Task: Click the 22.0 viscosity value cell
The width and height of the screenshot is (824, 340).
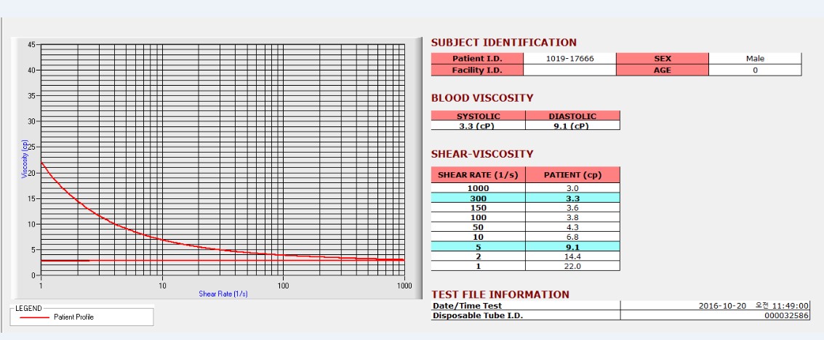Action: (572, 266)
